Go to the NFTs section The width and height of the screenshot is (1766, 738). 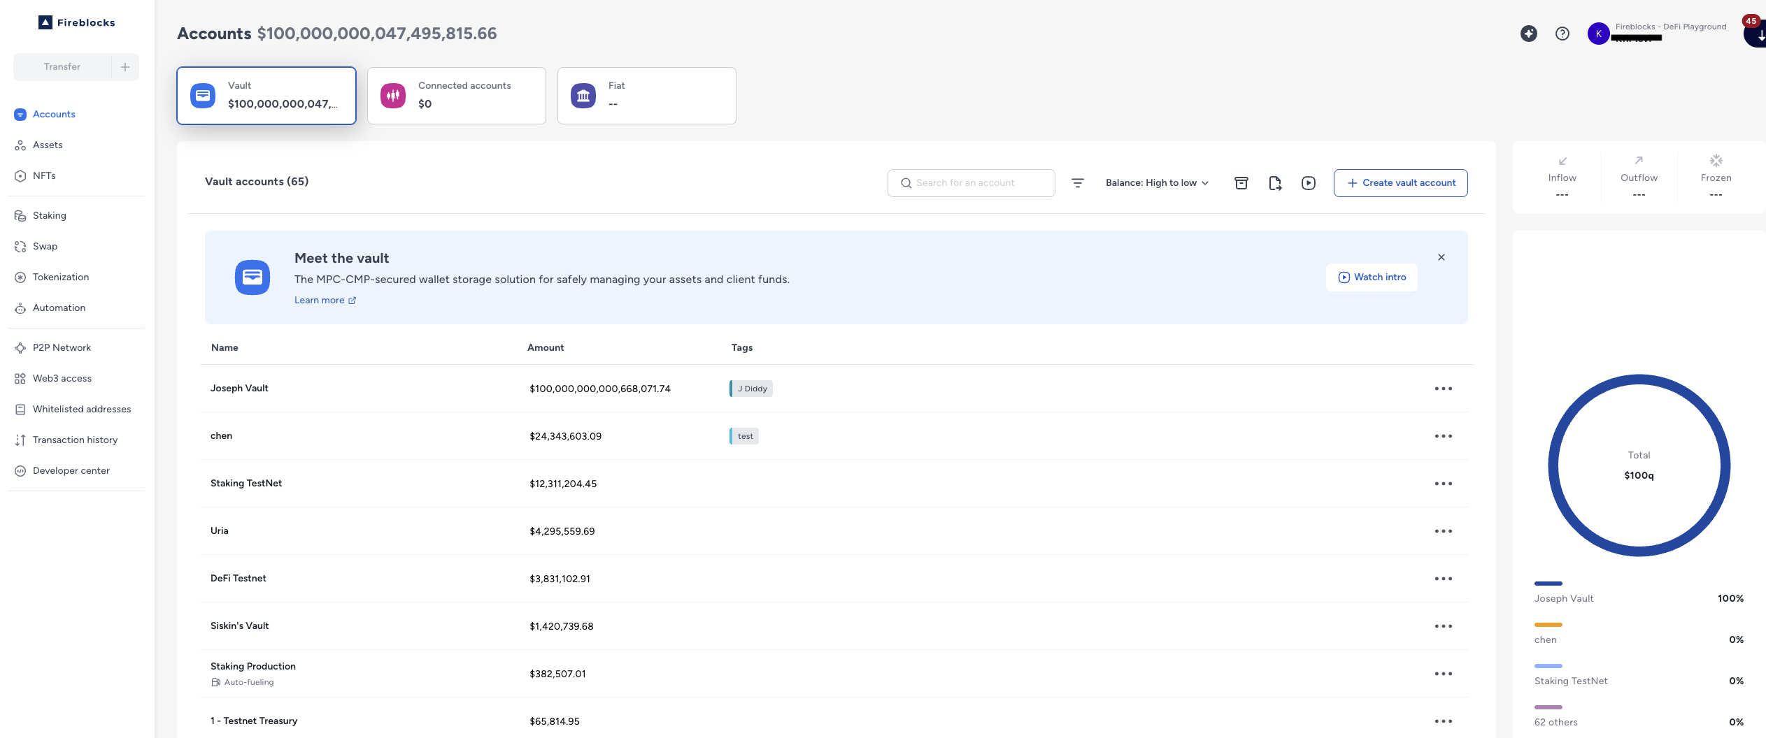coord(44,175)
